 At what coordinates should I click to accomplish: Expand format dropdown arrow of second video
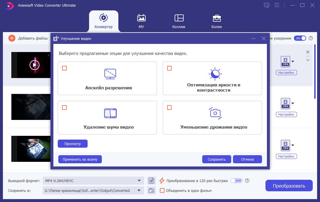293,103
